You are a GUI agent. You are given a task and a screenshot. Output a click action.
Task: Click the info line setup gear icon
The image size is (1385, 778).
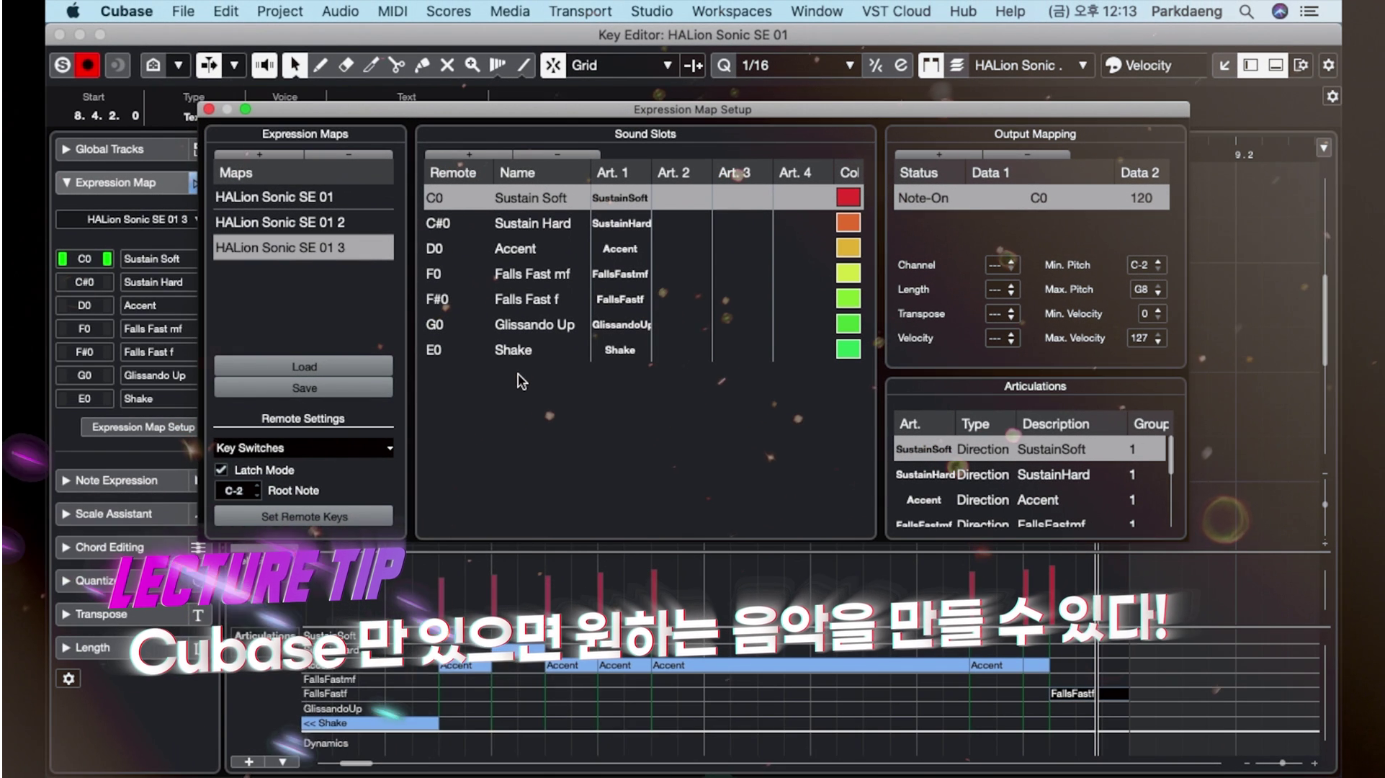(1332, 97)
